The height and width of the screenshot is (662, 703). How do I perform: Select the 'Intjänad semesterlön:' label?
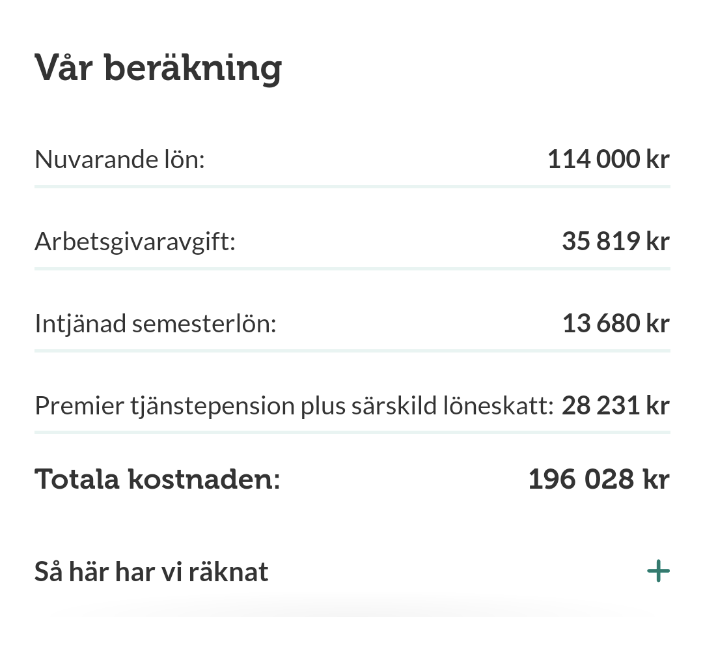pyautogui.click(x=156, y=324)
